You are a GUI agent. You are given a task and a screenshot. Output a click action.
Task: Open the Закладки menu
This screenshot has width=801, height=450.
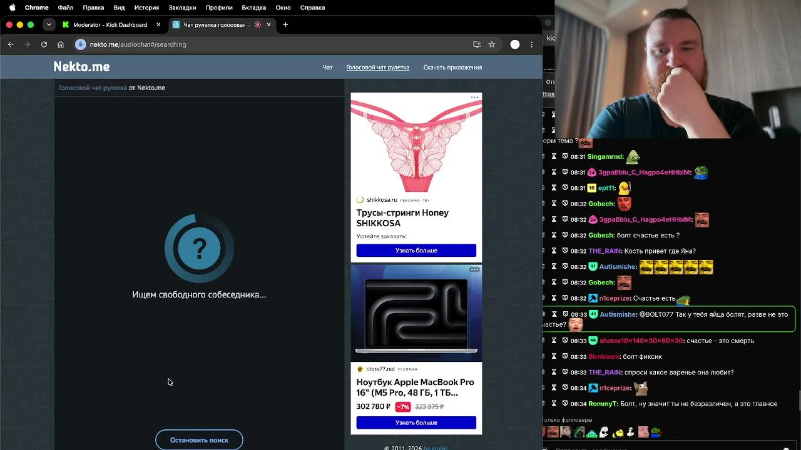click(182, 7)
